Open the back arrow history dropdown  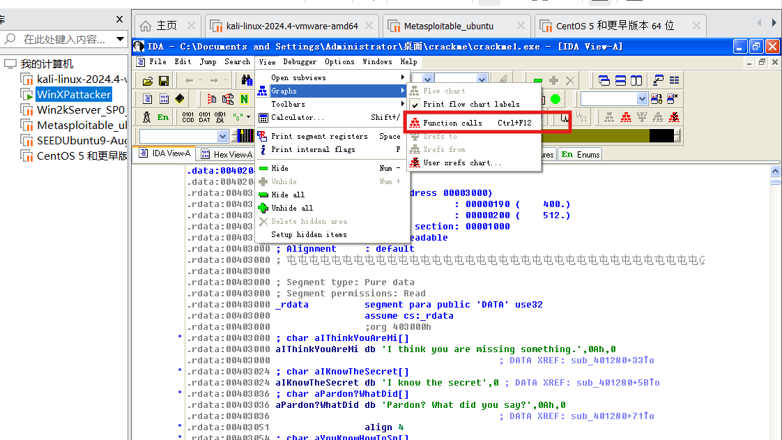[201, 80]
